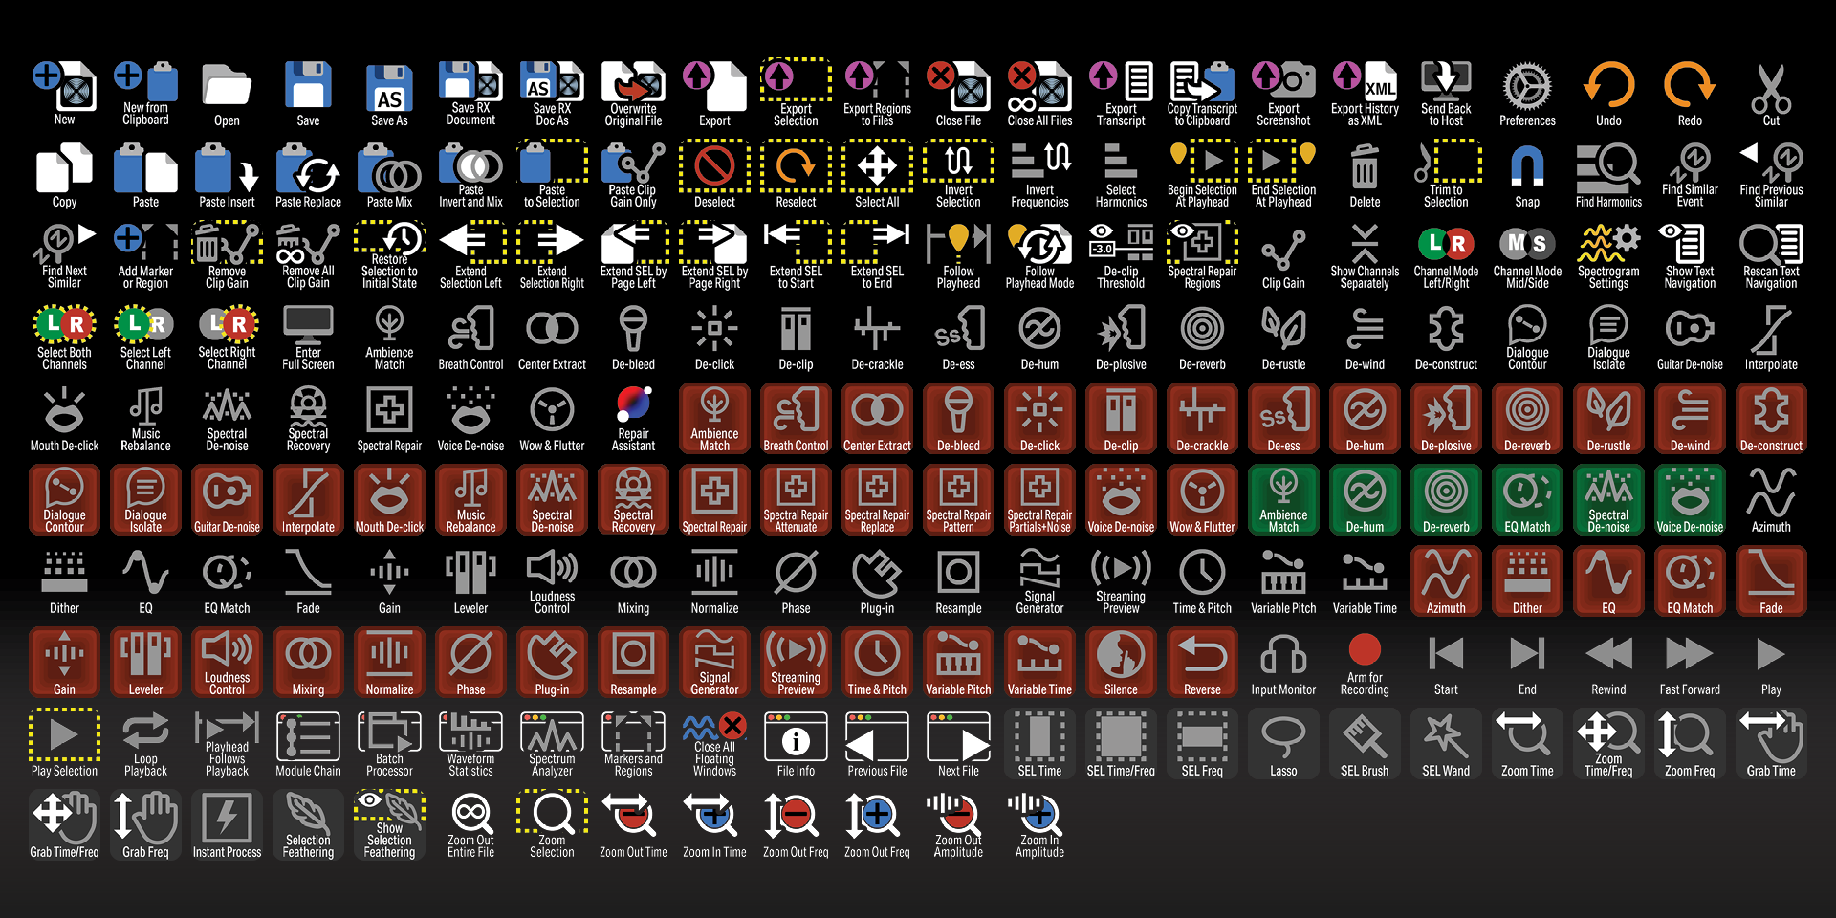Select the SEL Wand tool

[x=1446, y=743]
